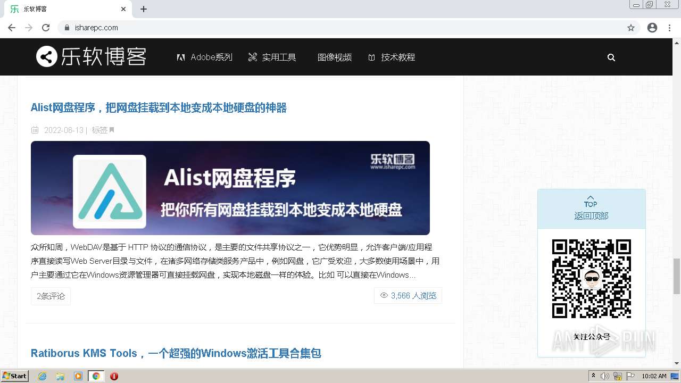Open a new tab with plus button
Viewport: 681px width, 383px height.
(144, 9)
